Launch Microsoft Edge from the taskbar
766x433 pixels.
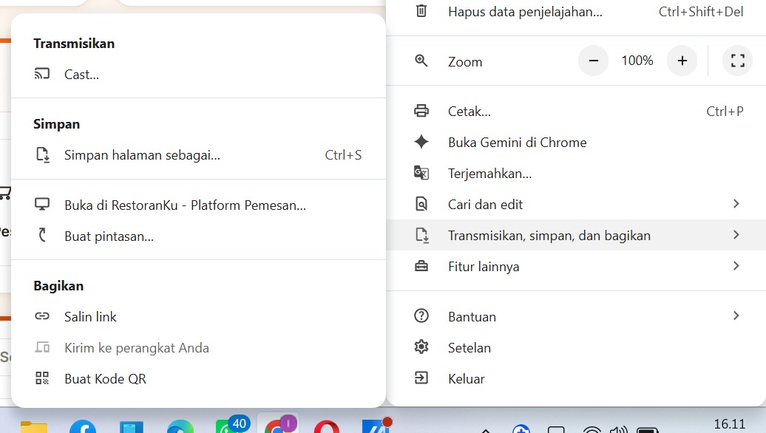point(180,427)
